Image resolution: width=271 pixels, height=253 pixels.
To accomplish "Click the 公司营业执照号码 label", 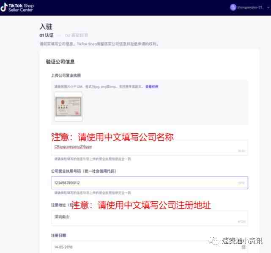I will pyautogui.click(x=83, y=171).
